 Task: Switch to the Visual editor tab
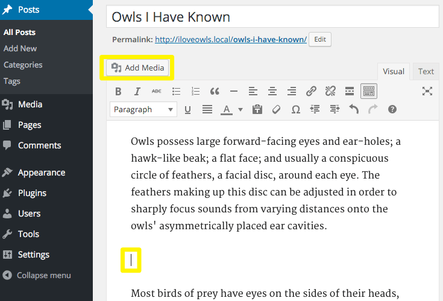[x=394, y=72]
